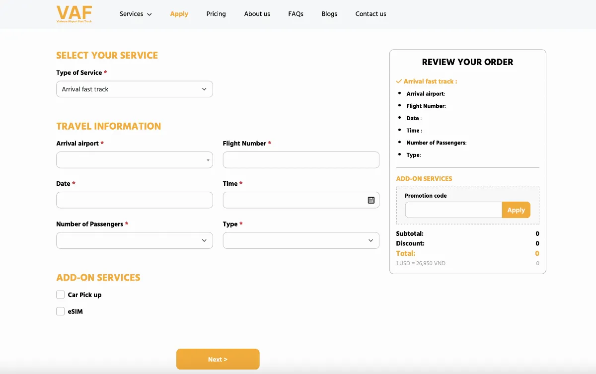Enable the eSIM add-on
The image size is (596, 374).
coord(61,311)
